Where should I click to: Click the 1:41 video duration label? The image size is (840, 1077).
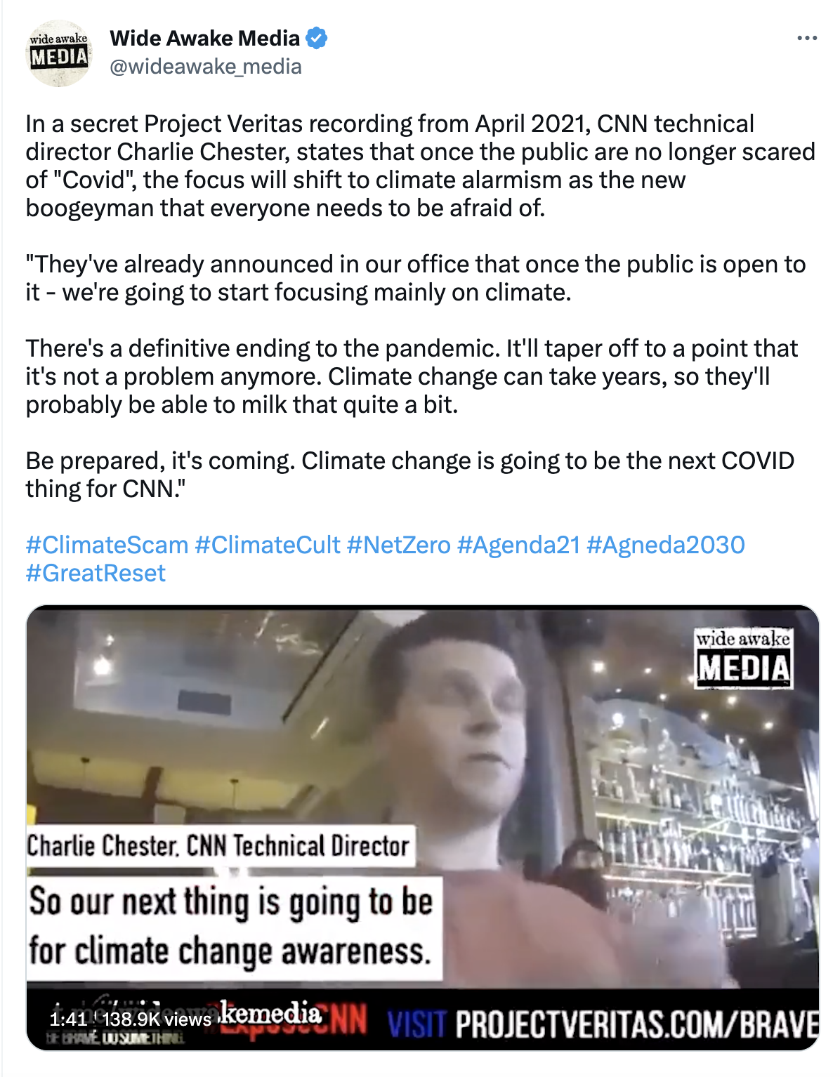tap(68, 1019)
